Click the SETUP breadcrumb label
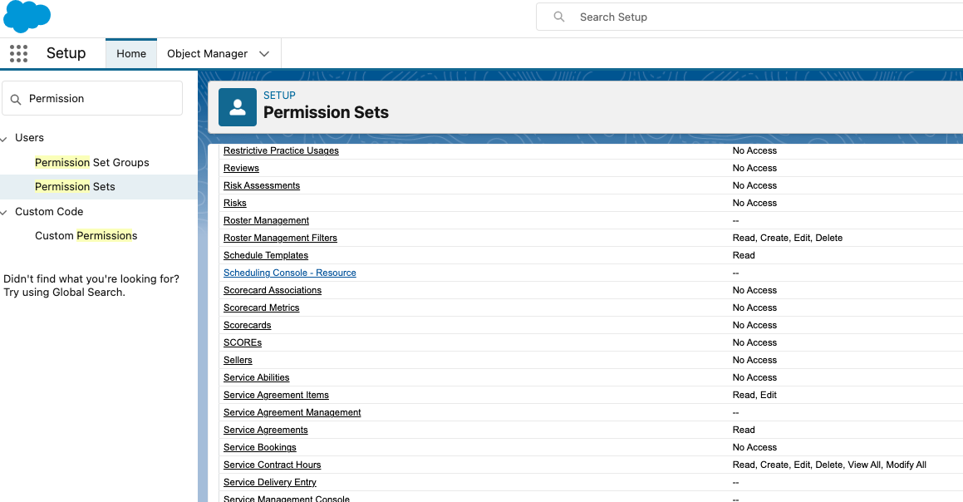The image size is (963, 502). click(279, 96)
